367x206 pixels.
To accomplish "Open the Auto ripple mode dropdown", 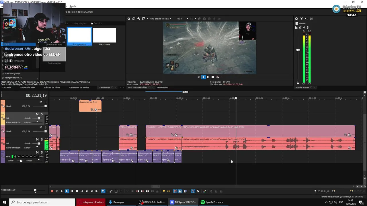I will pos(189,191).
